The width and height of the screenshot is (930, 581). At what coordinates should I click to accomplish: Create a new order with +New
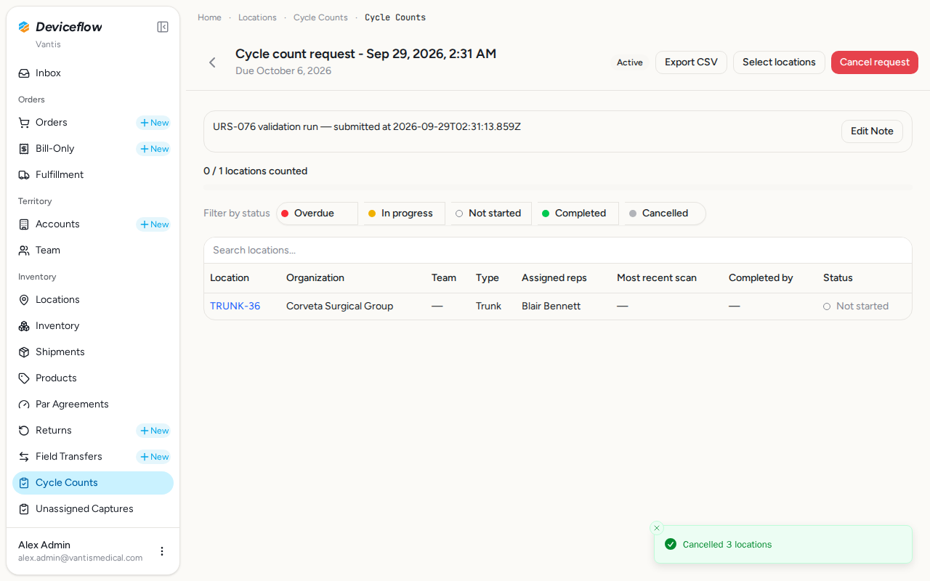(154, 123)
